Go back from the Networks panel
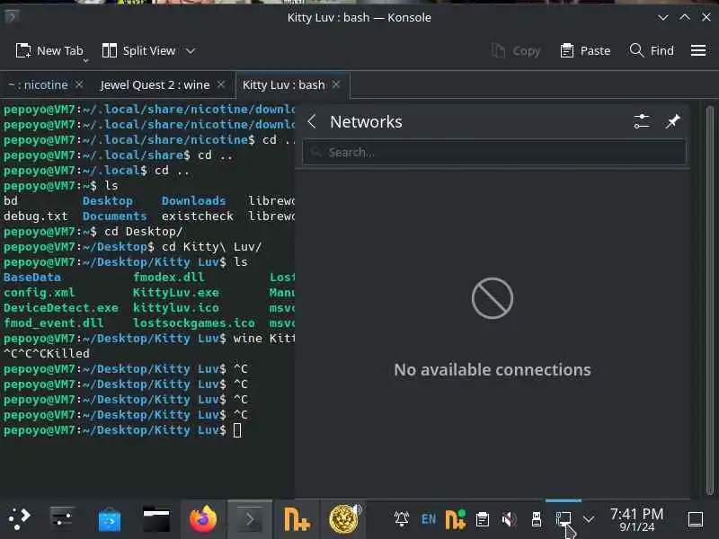This screenshot has width=719, height=539. (312, 121)
